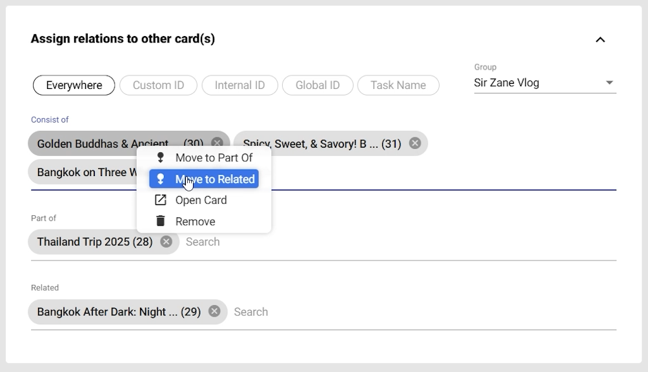Remove the Spicy, Sweet, & Savory chip
The width and height of the screenshot is (648, 372).
coord(415,143)
